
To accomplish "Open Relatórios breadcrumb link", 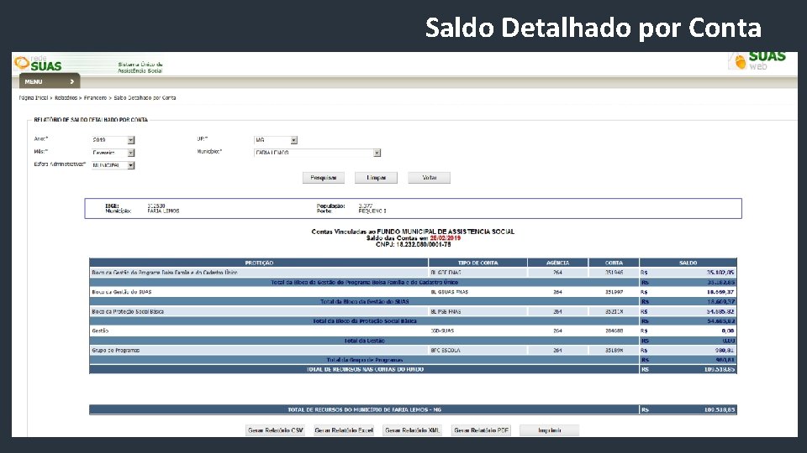I will coord(66,97).
